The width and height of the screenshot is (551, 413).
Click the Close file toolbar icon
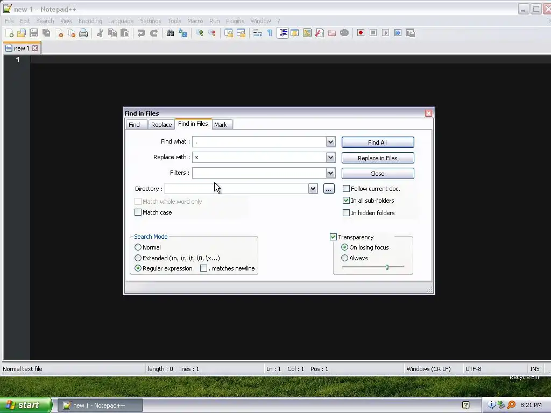(x=59, y=33)
